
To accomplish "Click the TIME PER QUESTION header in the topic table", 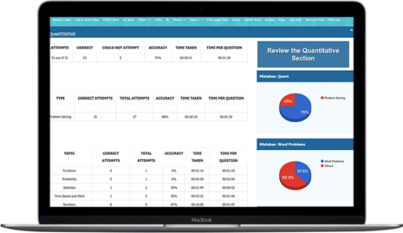I will click(x=228, y=157).
